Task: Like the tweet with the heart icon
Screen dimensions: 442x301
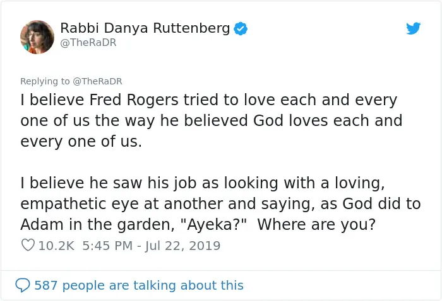Action: coord(28,245)
